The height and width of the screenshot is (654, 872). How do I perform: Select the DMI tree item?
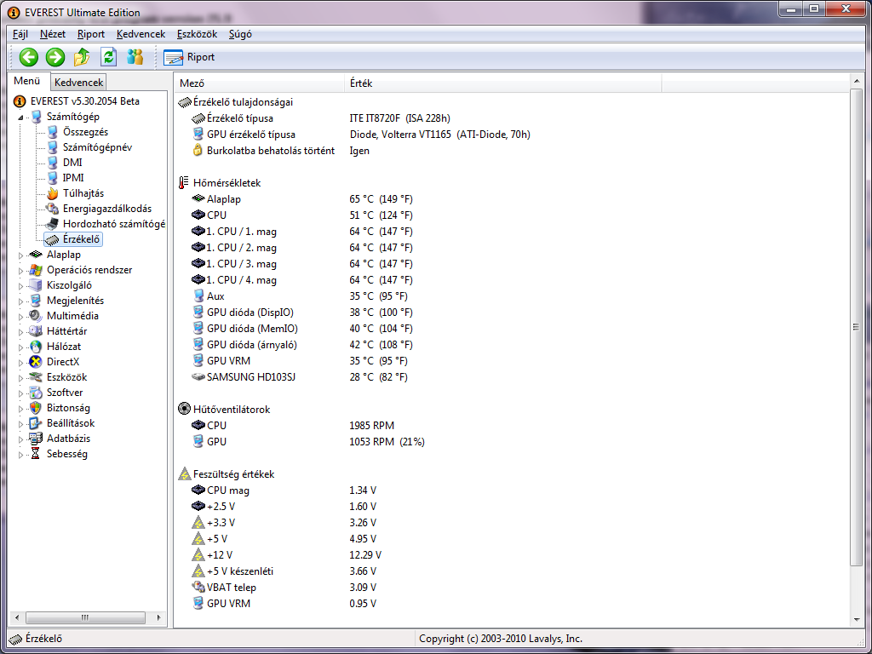click(72, 163)
